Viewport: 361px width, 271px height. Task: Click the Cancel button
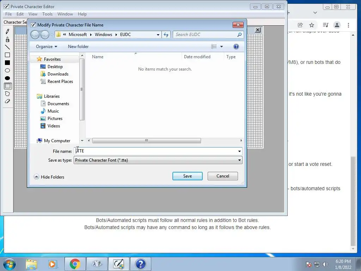[x=223, y=176]
